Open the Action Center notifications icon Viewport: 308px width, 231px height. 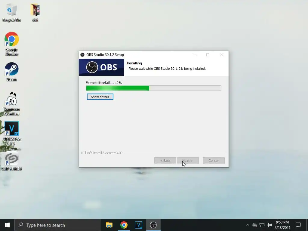(x=298, y=225)
